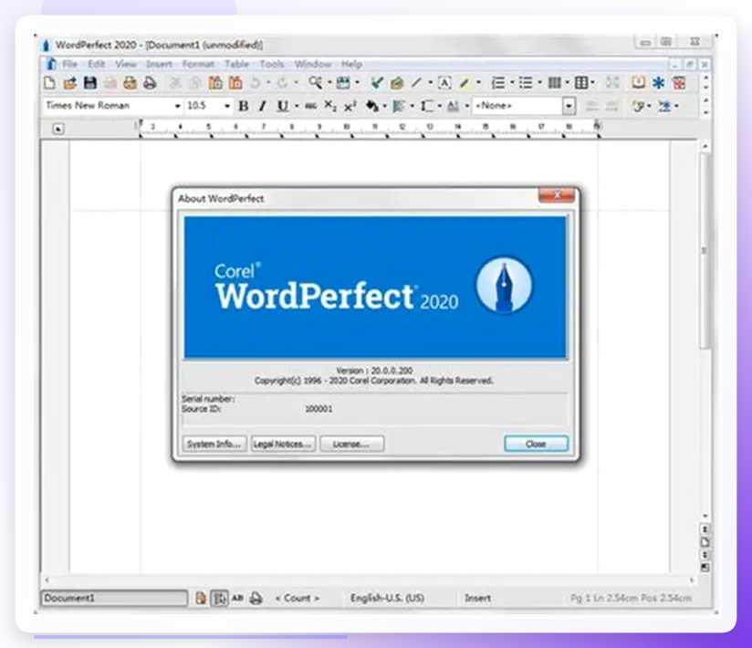Apply subscript formatting

[x=330, y=106]
